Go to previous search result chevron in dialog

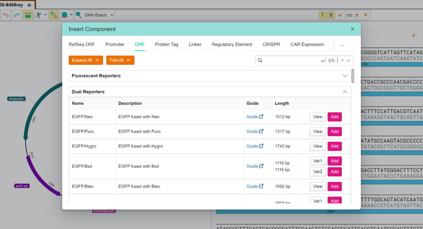[x=342, y=60]
